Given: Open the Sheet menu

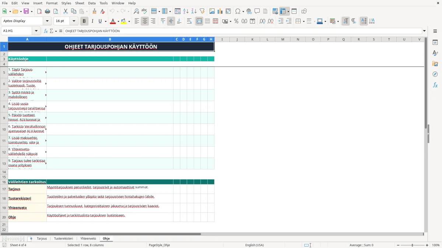Looking at the screenshot, I should pyautogui.click(x=80, y=3).
